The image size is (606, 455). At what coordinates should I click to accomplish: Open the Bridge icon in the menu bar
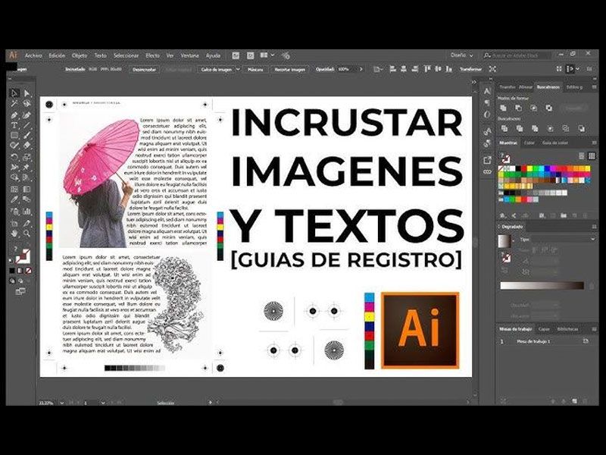236,55
